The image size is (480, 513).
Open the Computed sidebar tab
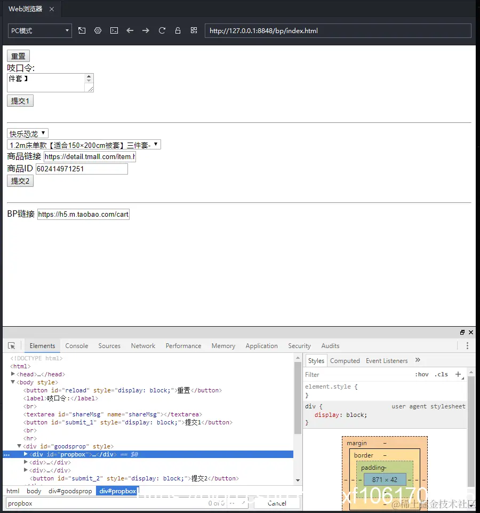pos(345,360)
